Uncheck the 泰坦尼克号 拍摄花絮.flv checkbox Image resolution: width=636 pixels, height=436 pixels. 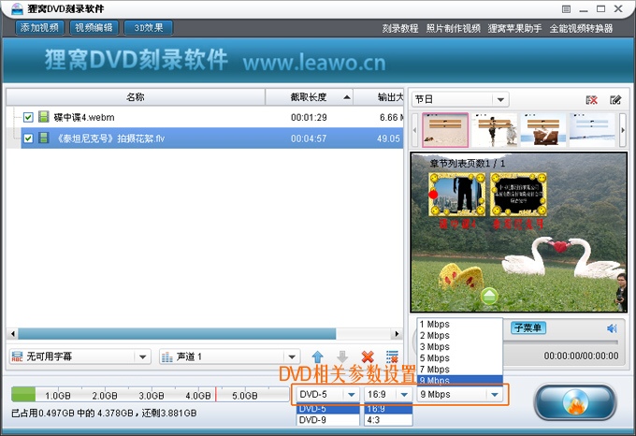coord(28,138)
